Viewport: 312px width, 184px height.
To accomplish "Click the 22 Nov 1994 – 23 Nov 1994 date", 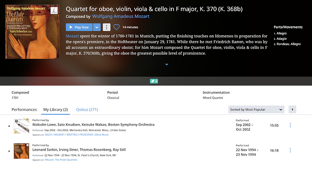I will click(247, 152).
